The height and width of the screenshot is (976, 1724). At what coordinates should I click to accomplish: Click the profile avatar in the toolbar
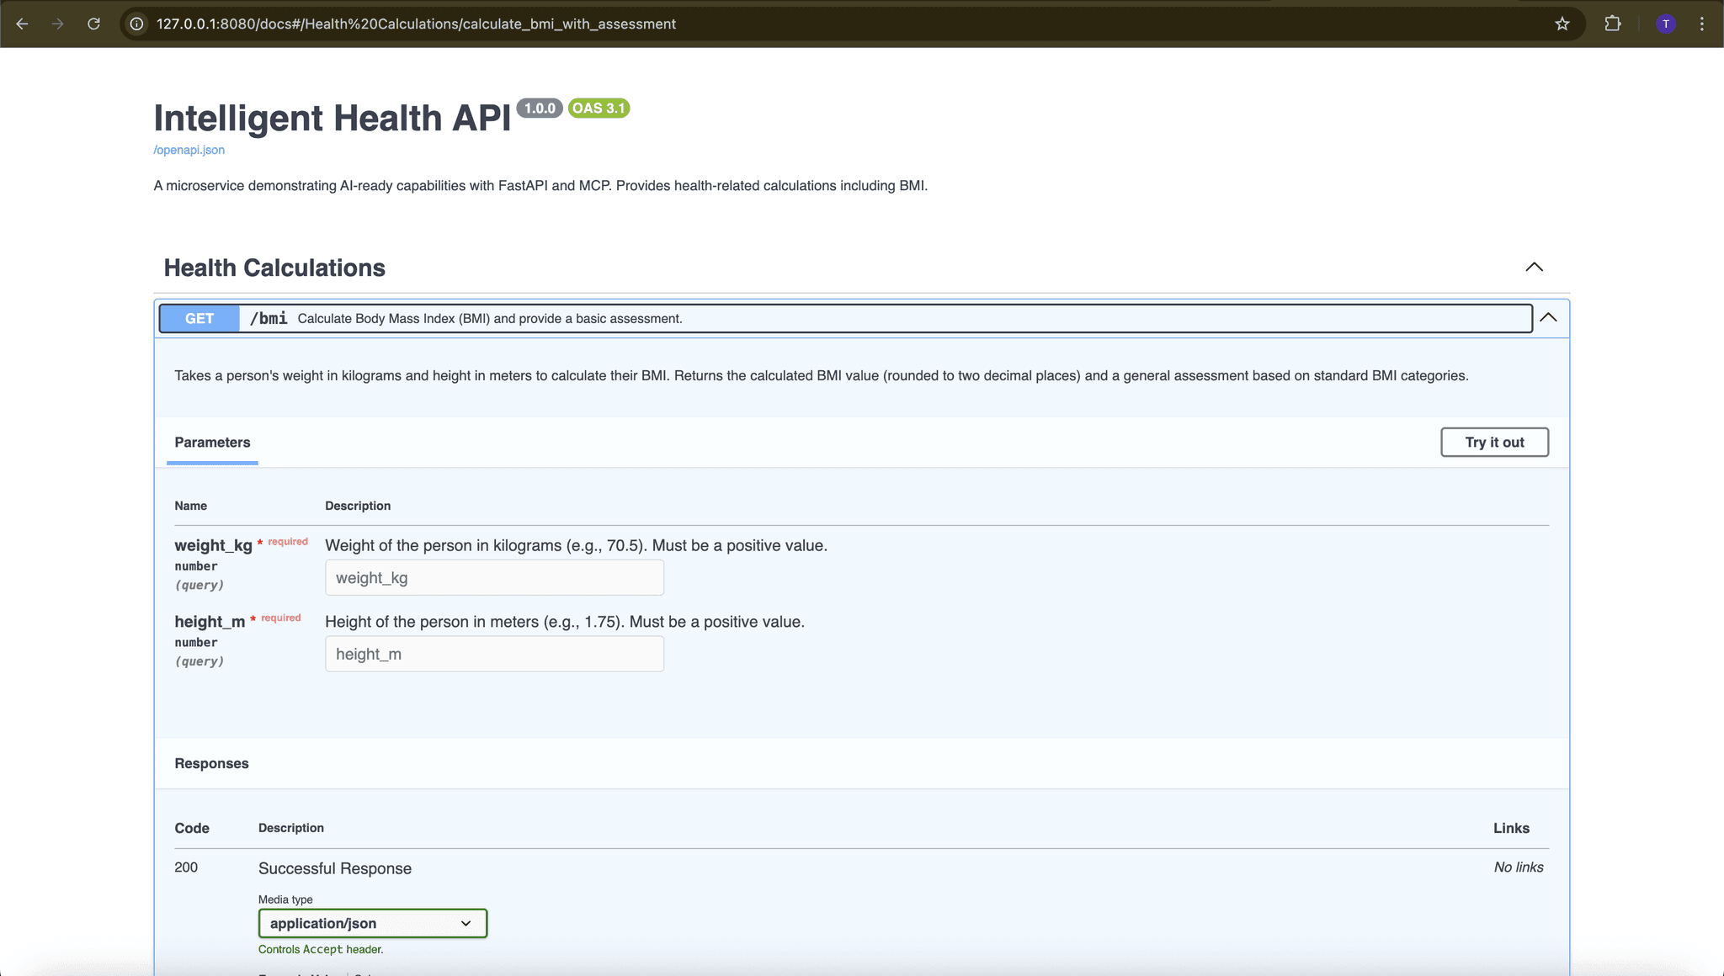click(1666, 24)
